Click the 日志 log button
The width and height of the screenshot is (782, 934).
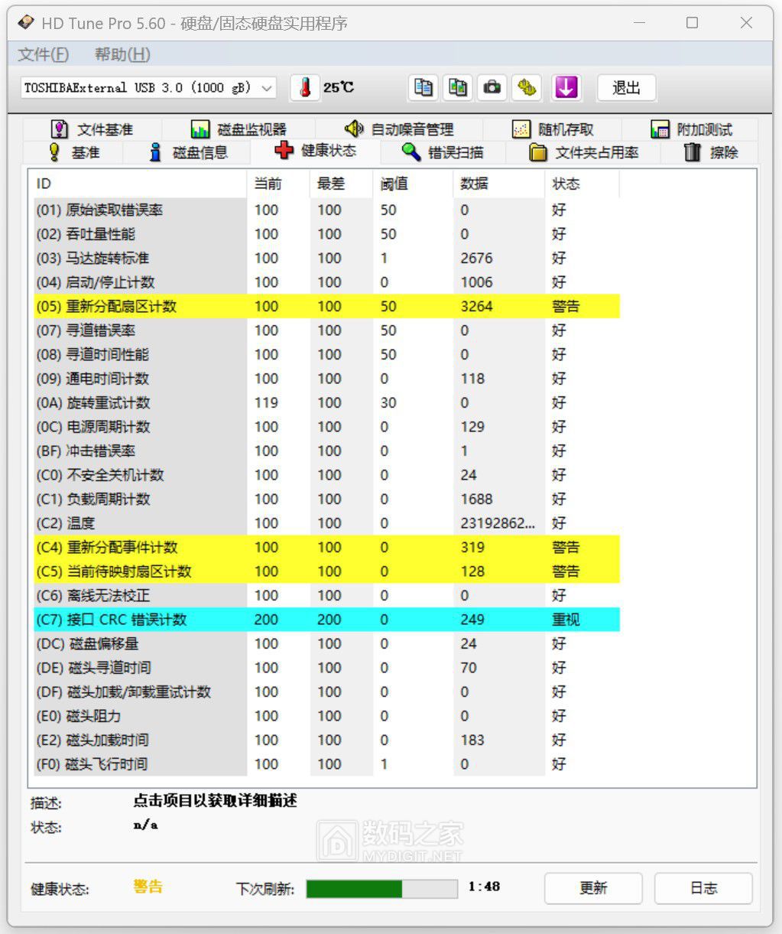pyautogui.click(x=703, y=888)
